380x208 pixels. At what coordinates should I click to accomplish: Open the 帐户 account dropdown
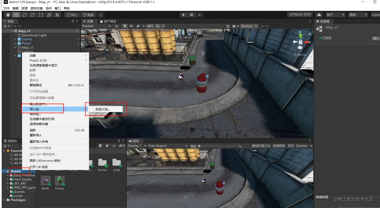336,15
